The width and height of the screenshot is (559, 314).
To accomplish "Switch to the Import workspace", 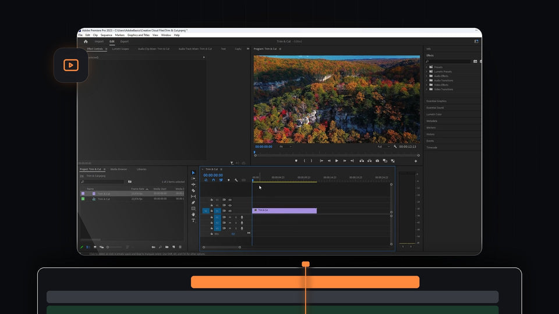I will 99,41.
